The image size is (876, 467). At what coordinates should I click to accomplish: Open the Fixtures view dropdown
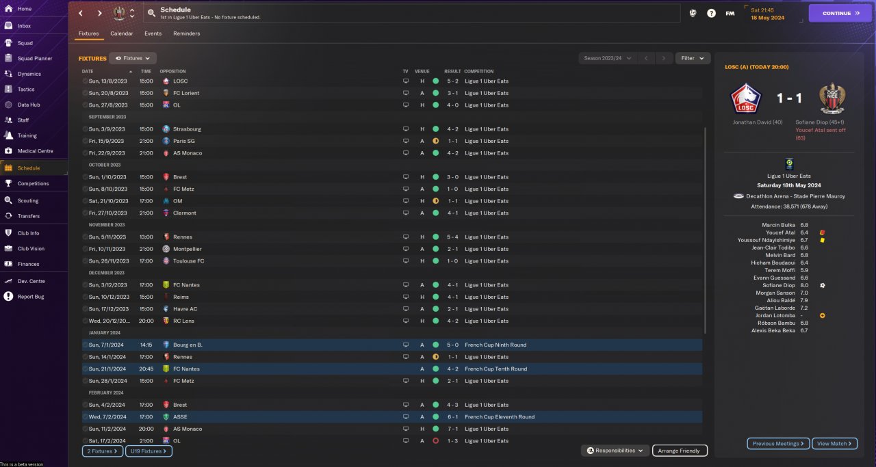133,59
